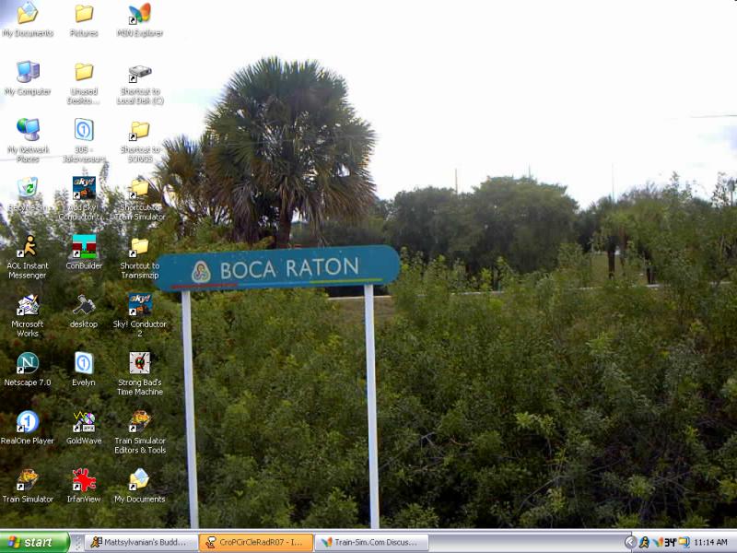Click the 34° weather tray icon

pos(671,542)
